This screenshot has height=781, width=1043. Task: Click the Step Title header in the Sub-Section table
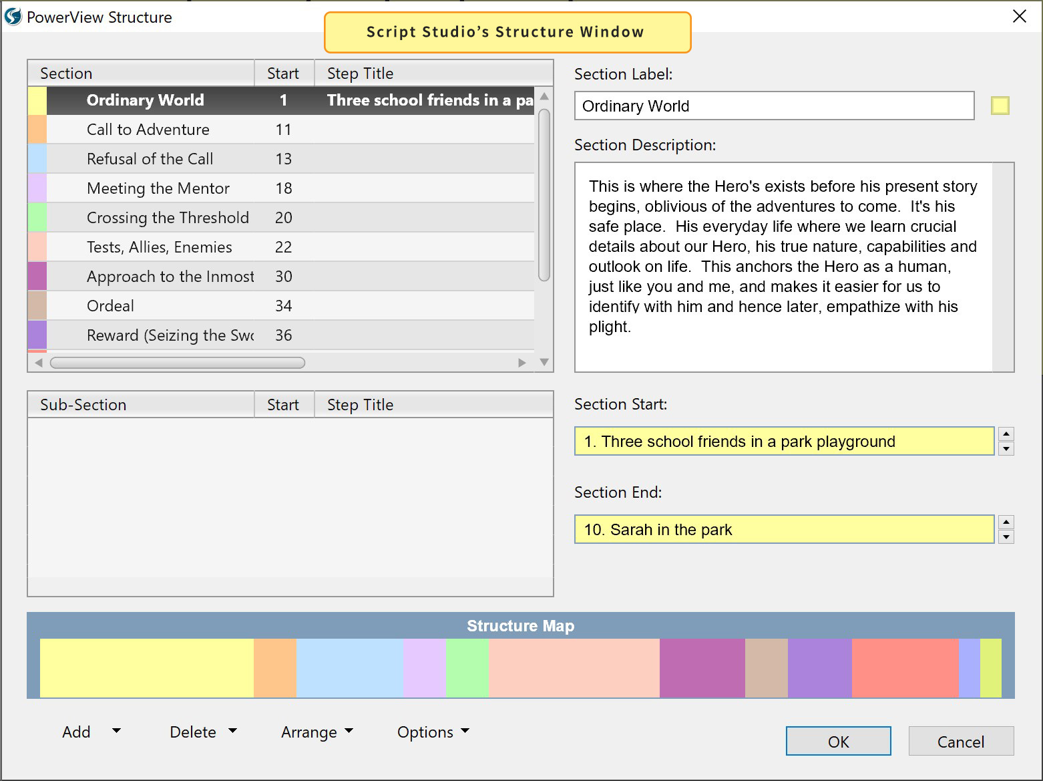click(x=434, y=404)
